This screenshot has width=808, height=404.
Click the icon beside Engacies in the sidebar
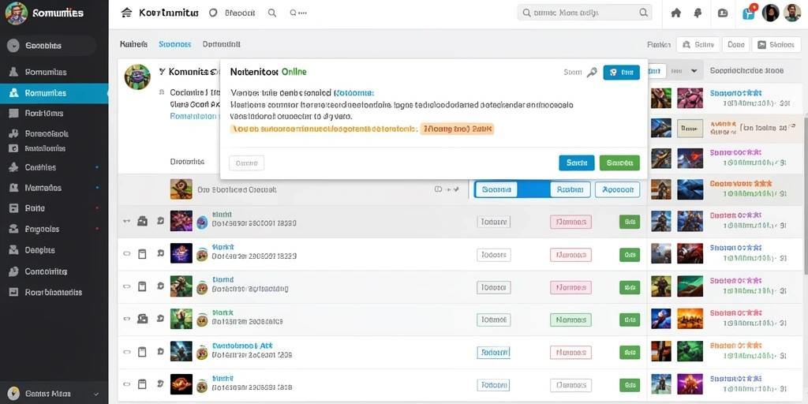pyautogui.click(x=14, y=230)
